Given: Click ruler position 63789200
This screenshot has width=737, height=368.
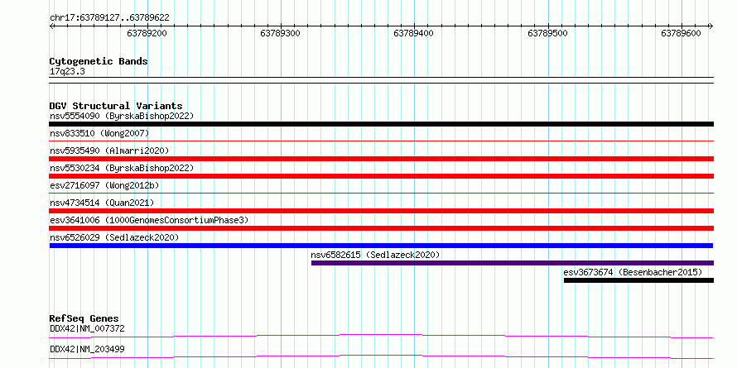Looking at the screenshot, I should point(147,33).
